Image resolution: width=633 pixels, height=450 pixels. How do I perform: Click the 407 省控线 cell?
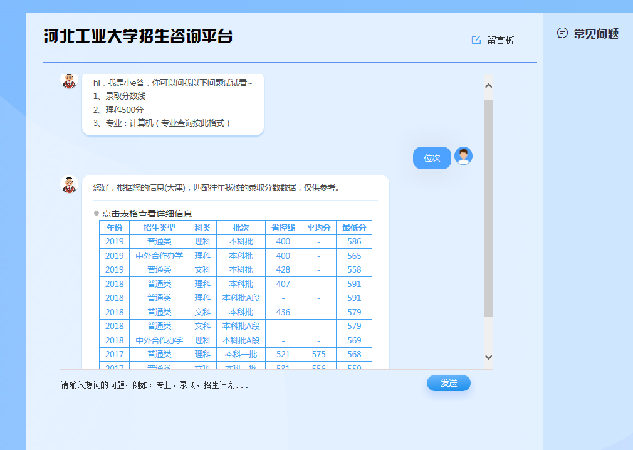(x=283, y=284)
